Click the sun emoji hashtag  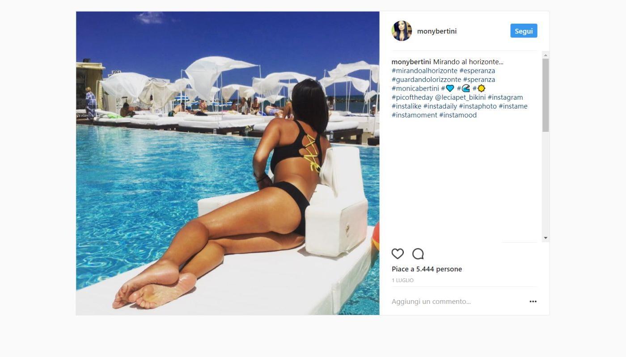pos(479,88)
